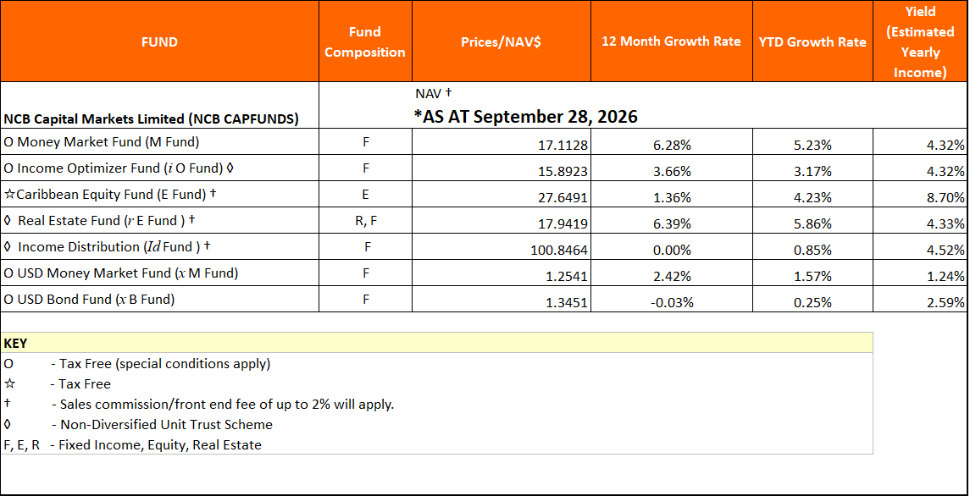Click the Caribbean Equity Fund yield 8.70%

tap(946, 198)
